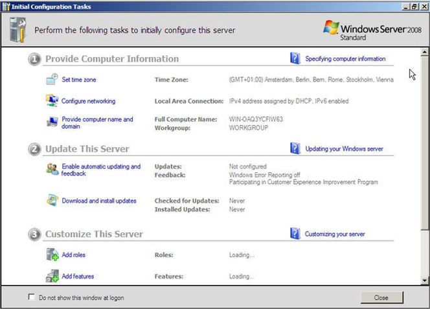Click the Add features icon

pos(52,276)
